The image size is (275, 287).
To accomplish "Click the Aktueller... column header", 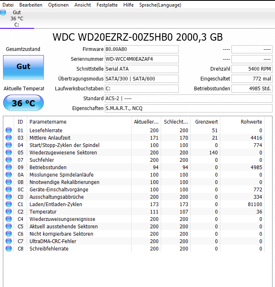I will pos(146,122).
